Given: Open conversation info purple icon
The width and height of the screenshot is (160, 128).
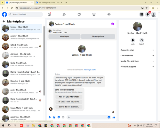Looking at the screenshot, I should 113,24.
